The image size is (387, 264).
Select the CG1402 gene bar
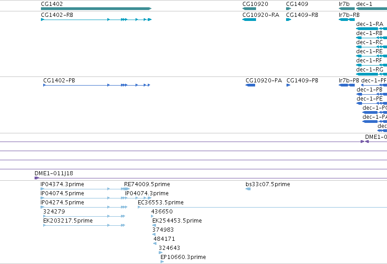pos(96,9)
